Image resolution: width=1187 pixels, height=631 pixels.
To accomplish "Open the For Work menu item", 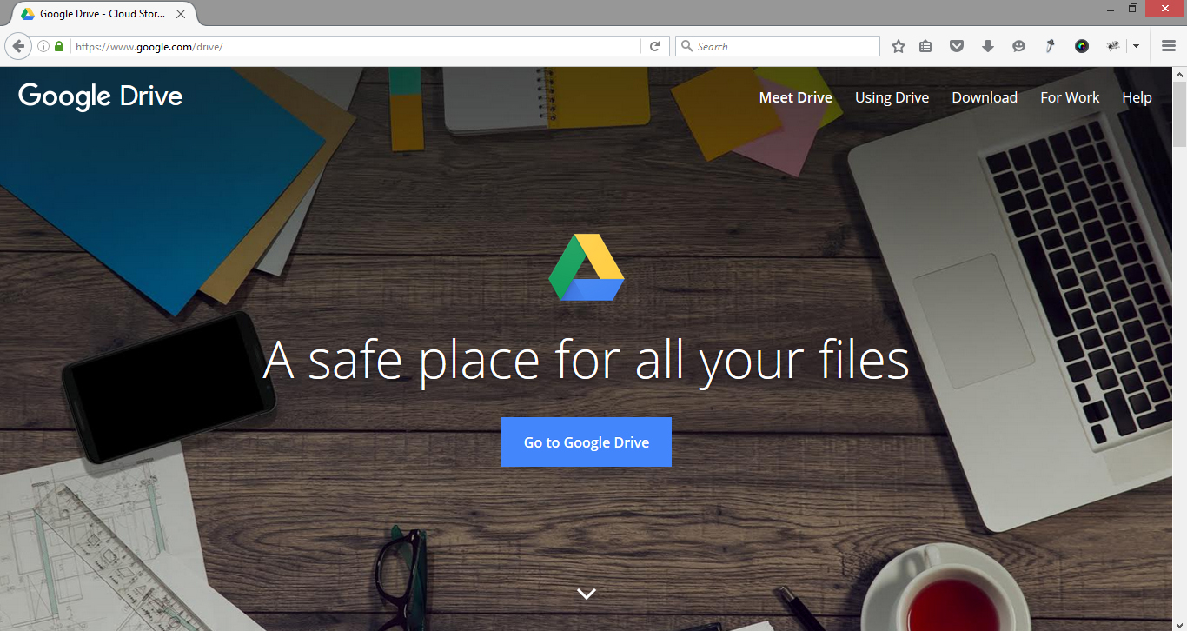I will click(1069, 97).
